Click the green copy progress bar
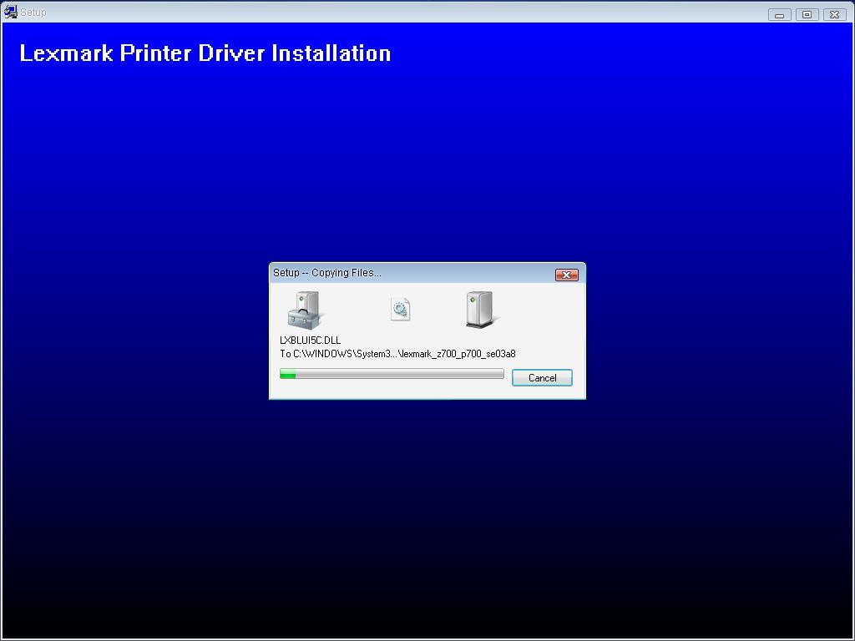This screenshot has height=641, width=855. pyautogui.click(x=392, y=374)
